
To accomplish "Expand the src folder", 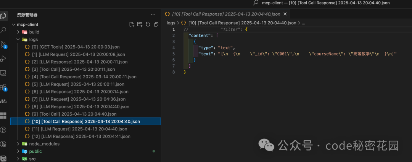I will coord(18,159).
